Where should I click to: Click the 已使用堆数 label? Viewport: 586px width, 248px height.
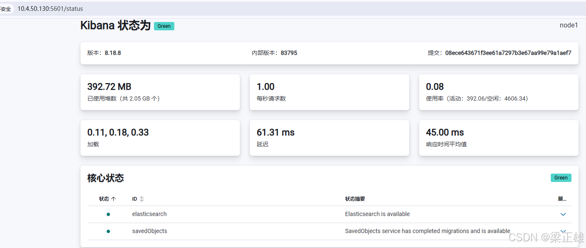point(123,99)
